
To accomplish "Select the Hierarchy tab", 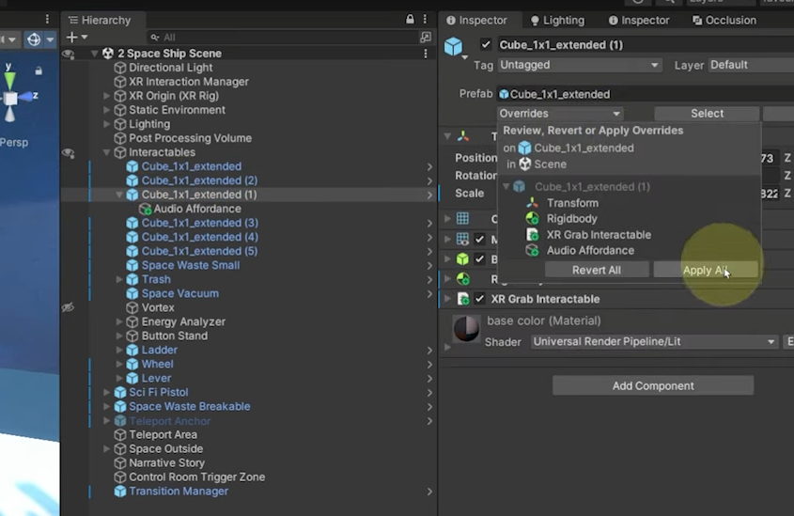I will coord(100,21).
